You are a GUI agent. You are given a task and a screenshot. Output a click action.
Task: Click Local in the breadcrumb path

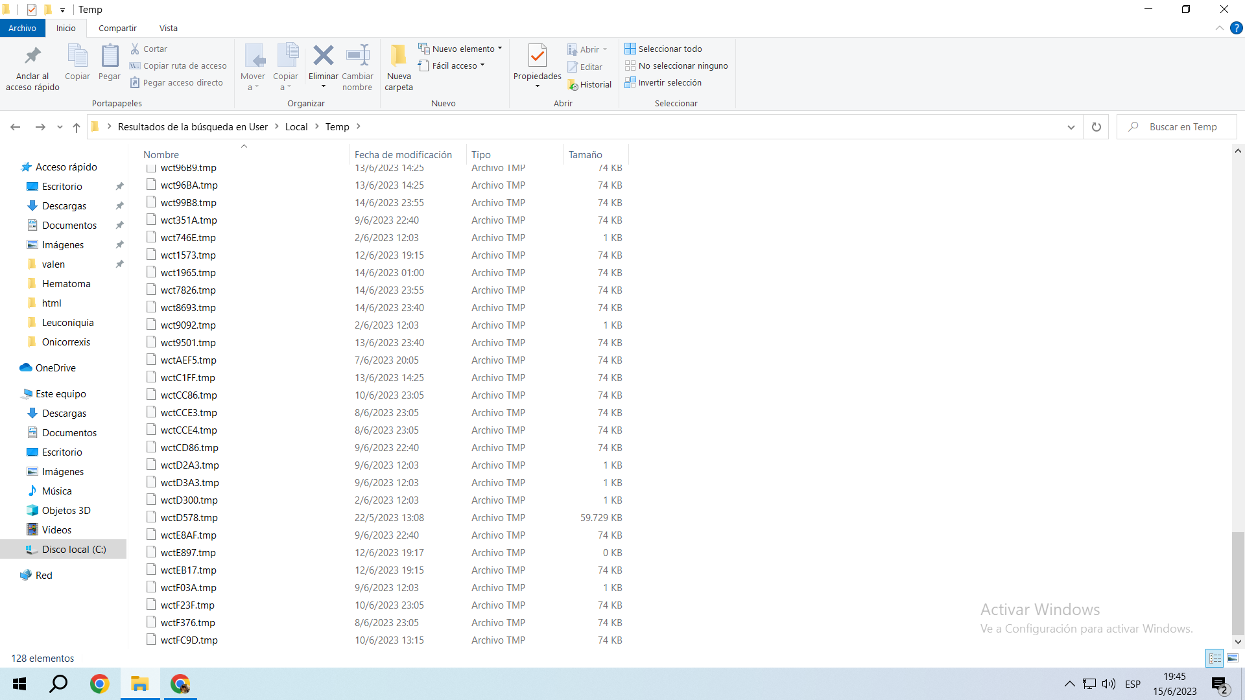pos(296,127)
